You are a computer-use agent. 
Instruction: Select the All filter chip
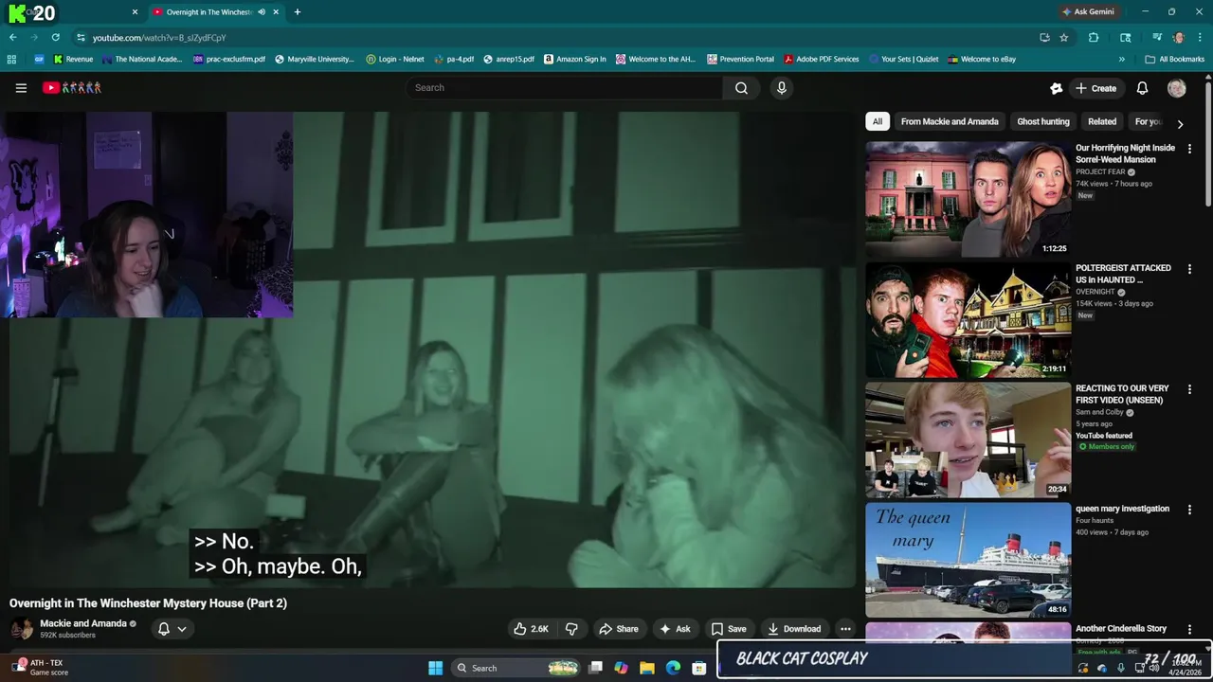pos(878,121)
